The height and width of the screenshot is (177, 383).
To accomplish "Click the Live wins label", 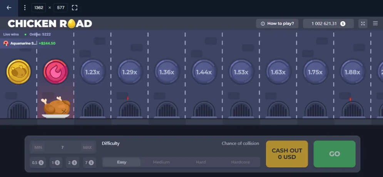I will click(11, 35).
